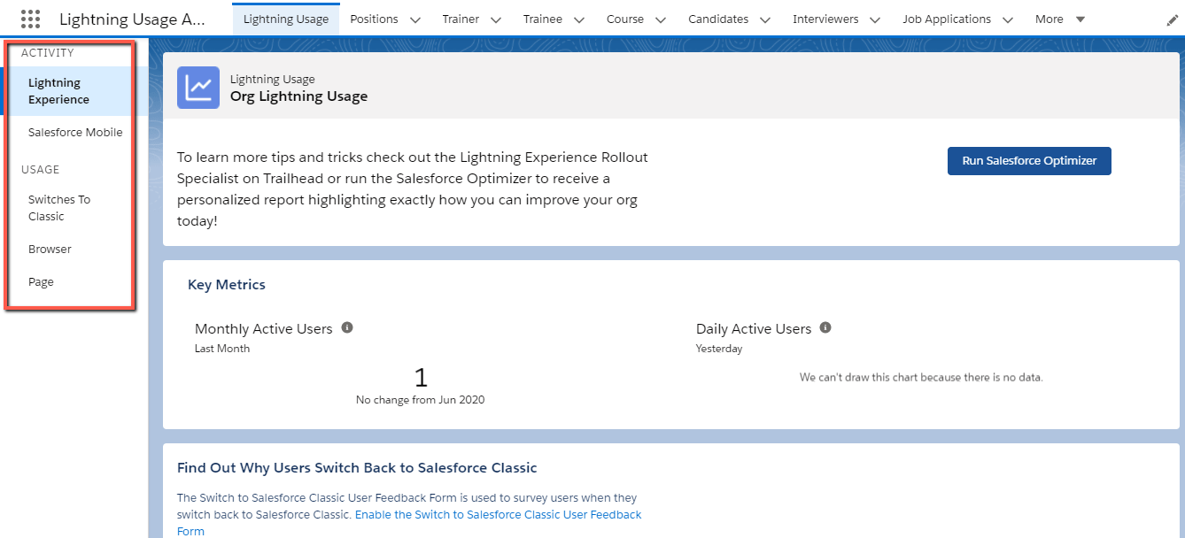The width and height of the screenshot is (1185, 538).
Task: Click info icon next to Monthly Active Users
Action: click(x=347, y=327)
